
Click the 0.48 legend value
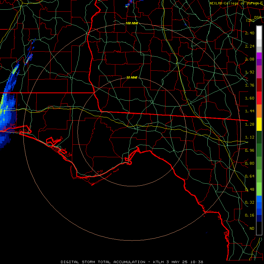click(250, 189)
